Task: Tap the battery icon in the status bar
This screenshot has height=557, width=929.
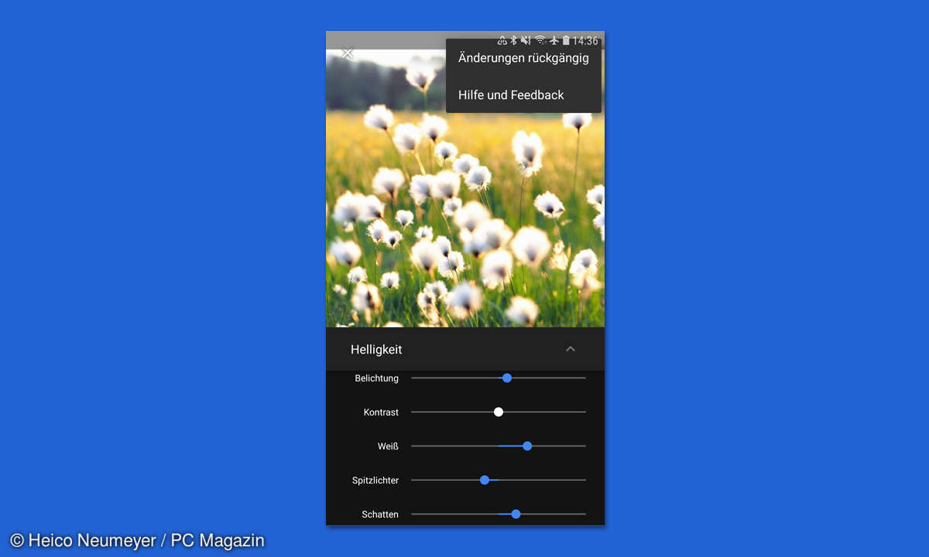Action: pos(566,40)
